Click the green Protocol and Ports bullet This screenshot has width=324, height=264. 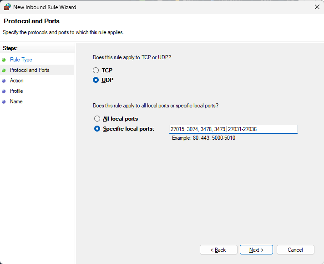pos(4,70)
